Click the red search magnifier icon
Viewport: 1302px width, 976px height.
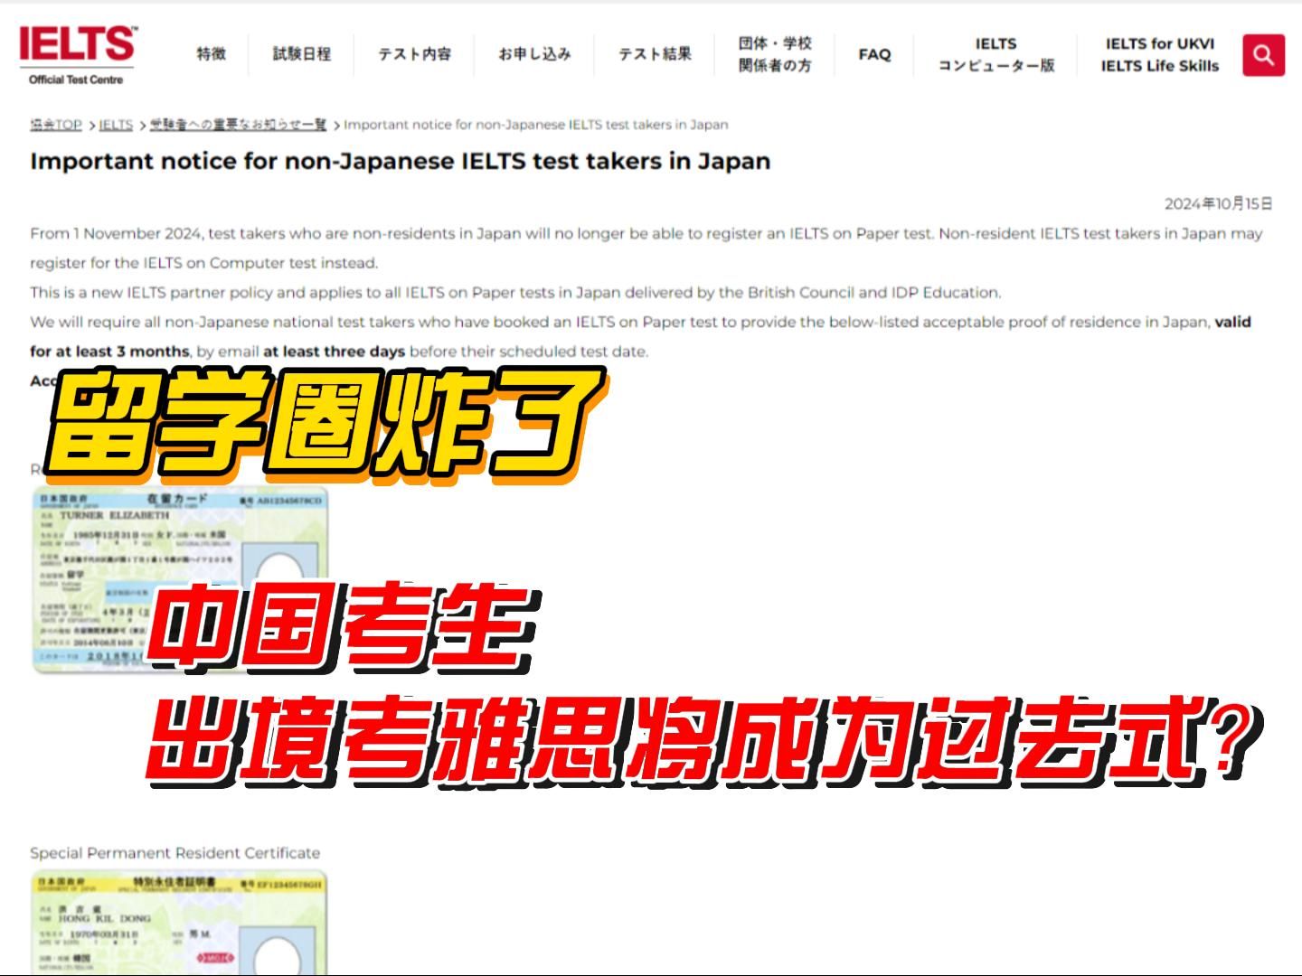click(x=1263, y=55)
